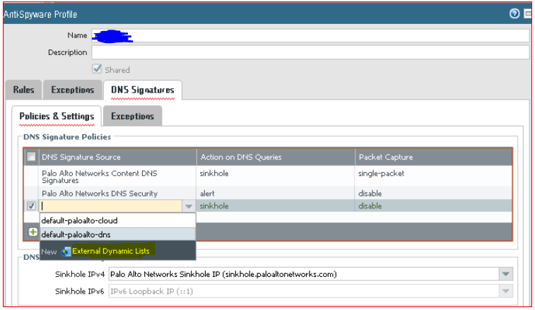Click the green plus add icon

click(33, 232)
